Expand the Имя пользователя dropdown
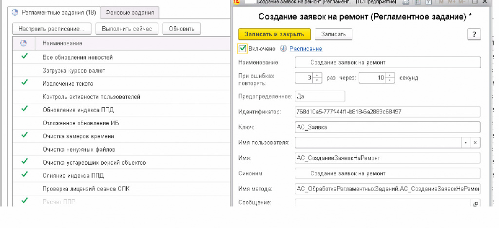The width and height of the screenshot is (499, 228). (465, 142)
